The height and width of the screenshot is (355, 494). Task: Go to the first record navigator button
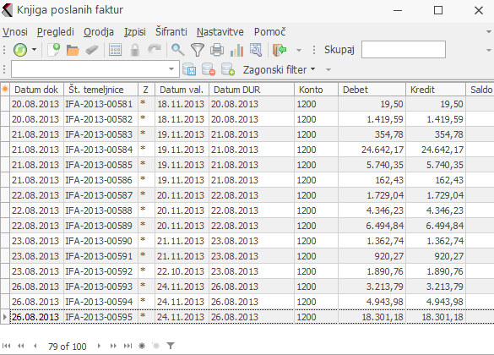tap(6, 346)
